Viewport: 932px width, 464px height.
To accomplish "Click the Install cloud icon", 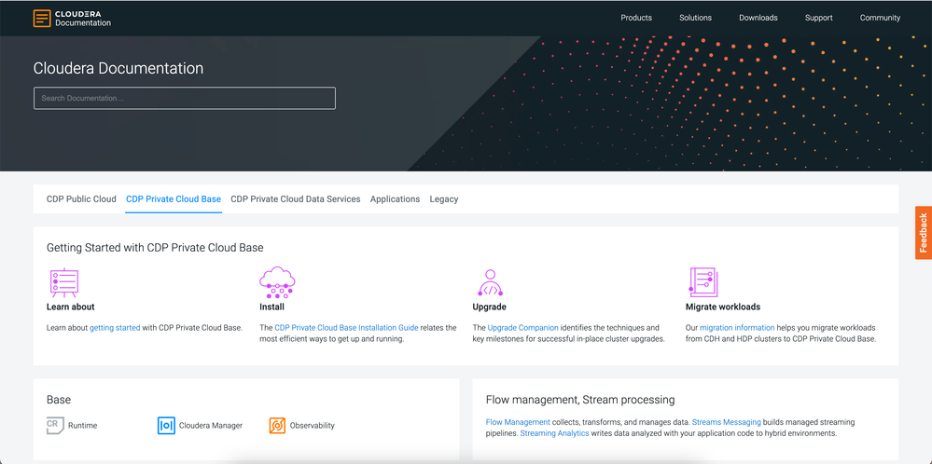I will pos(278,282).
